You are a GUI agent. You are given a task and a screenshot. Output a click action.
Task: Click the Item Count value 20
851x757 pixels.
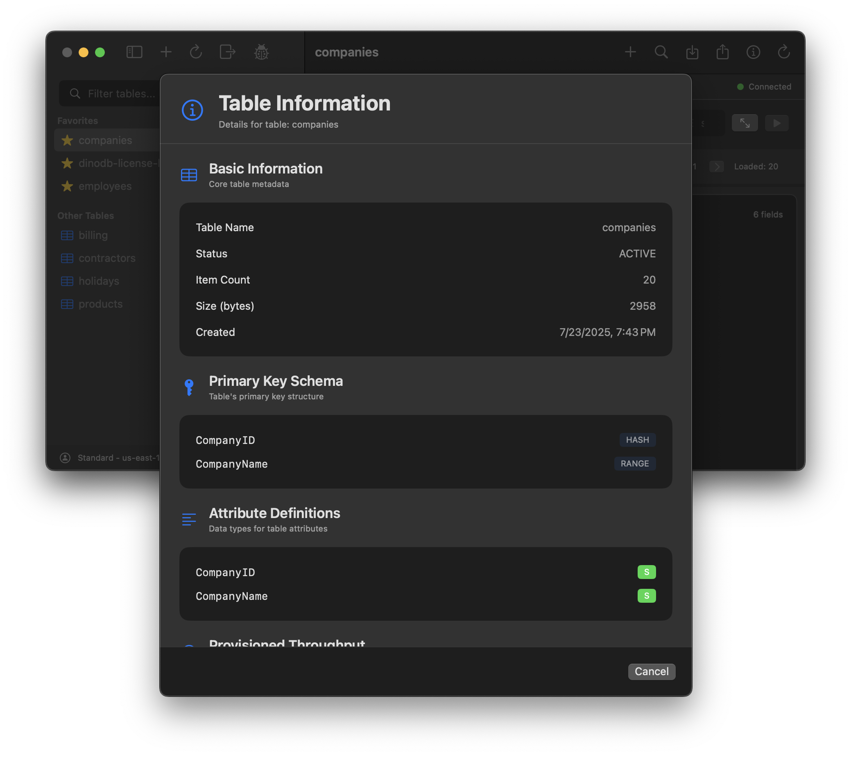tap(649, 280)
